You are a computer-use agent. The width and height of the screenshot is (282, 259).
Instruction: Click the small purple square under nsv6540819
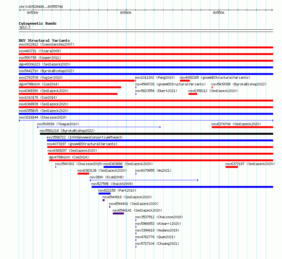104,200
